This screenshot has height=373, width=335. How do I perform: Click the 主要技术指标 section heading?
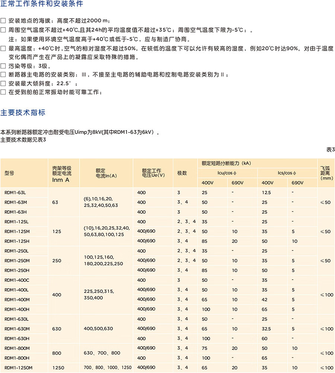(x=23, y=112)
